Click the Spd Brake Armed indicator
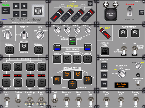Viewport: 145px width, 108px height. (x=121, y=85)
